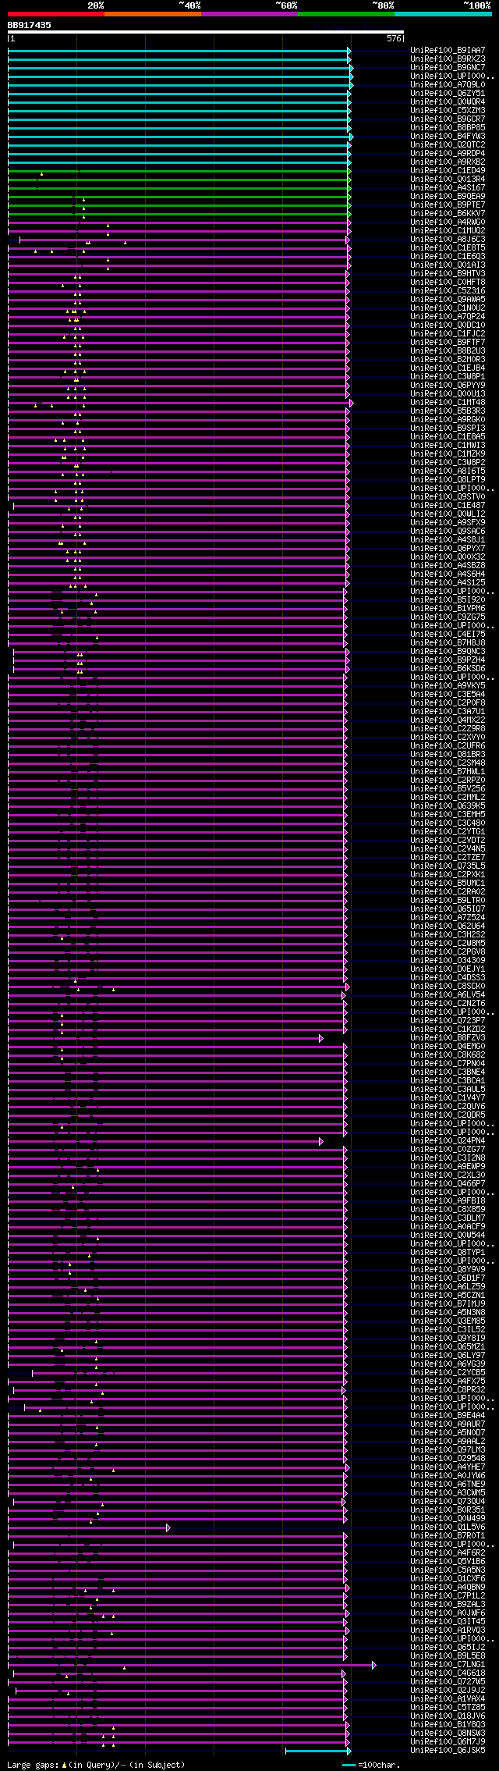The width and height of the screenshot is (499, 1771).
Task: Select the UniRef100_B7R0T1 label
Action: [448, 1535]
